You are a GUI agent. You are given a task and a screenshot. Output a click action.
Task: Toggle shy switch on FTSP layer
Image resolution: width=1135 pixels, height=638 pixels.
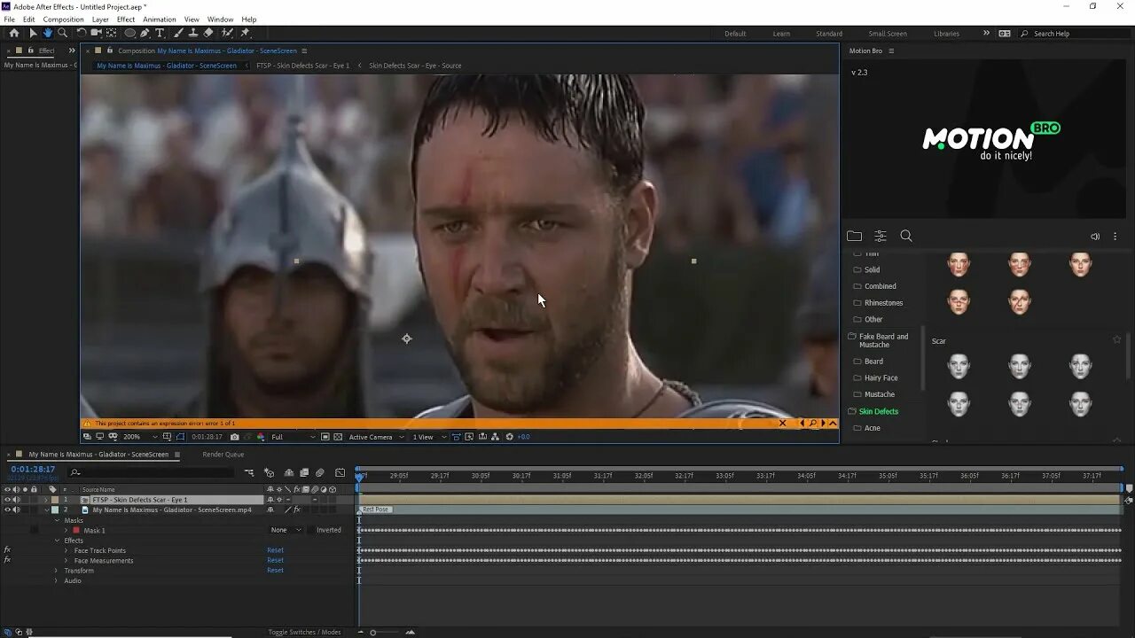click(270, 500)
